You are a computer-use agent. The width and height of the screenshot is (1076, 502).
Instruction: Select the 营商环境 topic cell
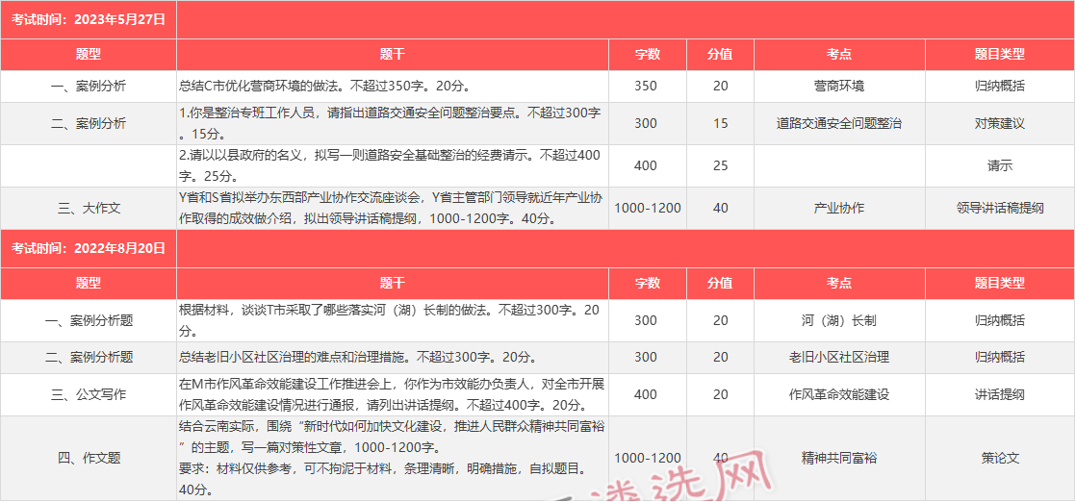[838, 86]
